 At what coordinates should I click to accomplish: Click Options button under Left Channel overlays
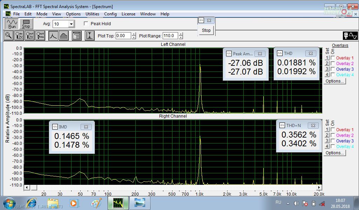[335, 81]
